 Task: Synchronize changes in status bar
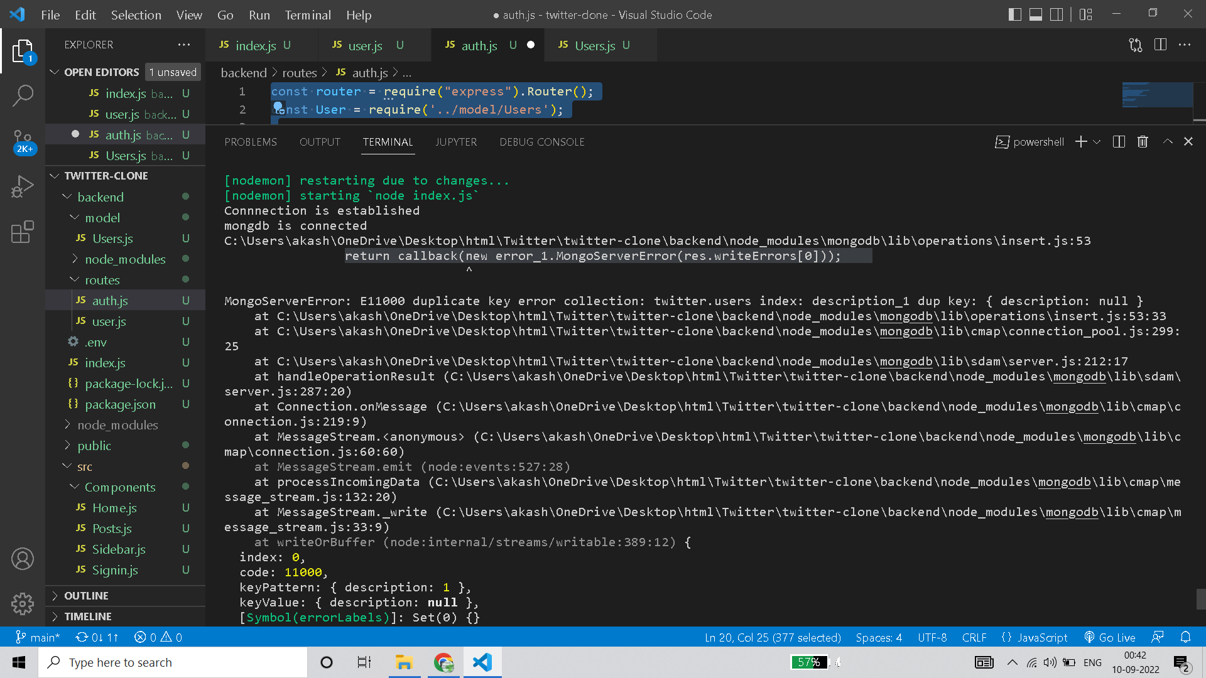pyautogui.click(x=97, y=637)
